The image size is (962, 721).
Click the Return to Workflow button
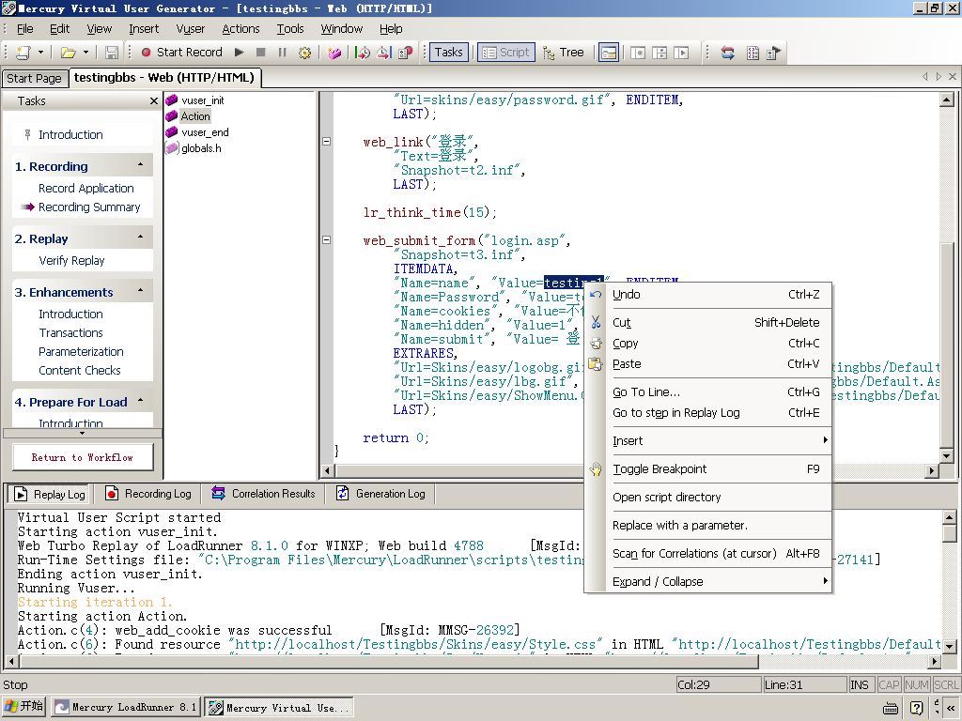(x=83, y=457)
